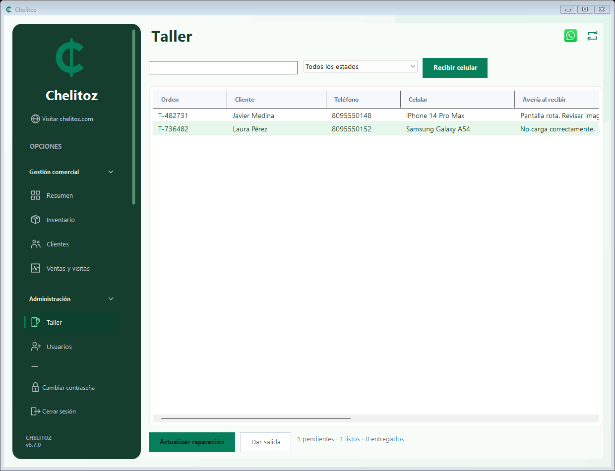Click the Chelitoz icon in the title bar

[8, 9]
